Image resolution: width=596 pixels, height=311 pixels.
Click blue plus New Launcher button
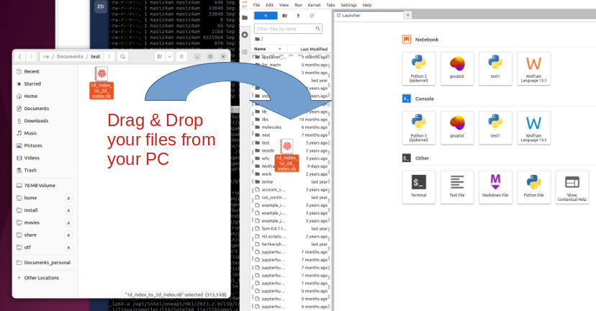point(266,16)
